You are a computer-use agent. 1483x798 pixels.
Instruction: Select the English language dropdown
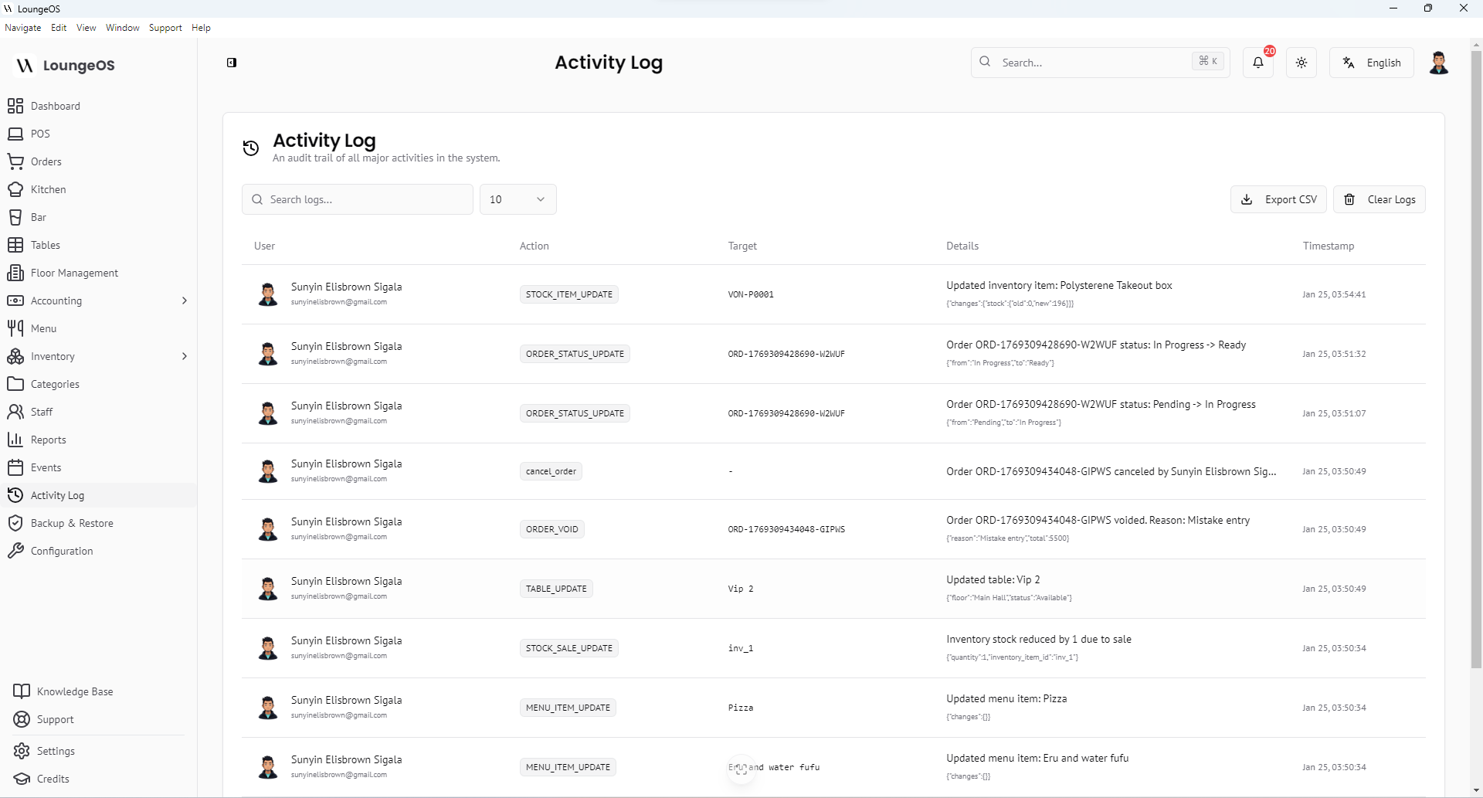pyautogui.click(x=1371, y=63)
